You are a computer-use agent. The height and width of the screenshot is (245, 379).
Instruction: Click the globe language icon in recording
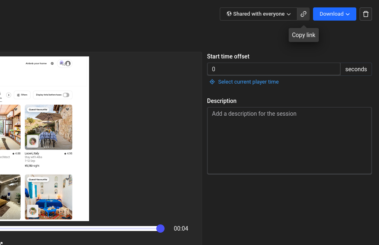tap(52, 63)
